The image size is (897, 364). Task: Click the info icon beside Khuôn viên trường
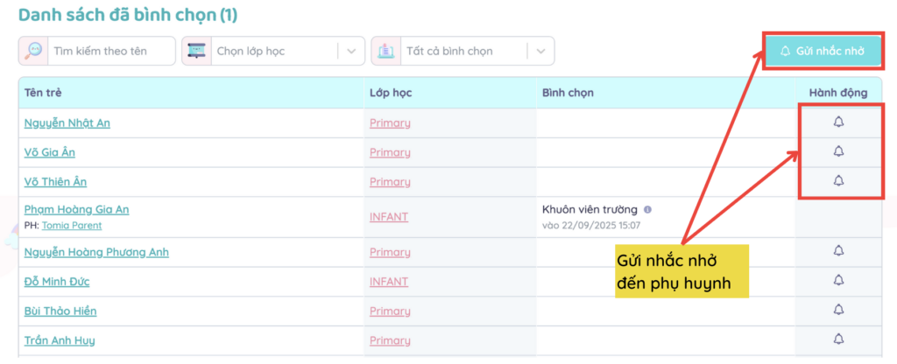pos(647,210)
